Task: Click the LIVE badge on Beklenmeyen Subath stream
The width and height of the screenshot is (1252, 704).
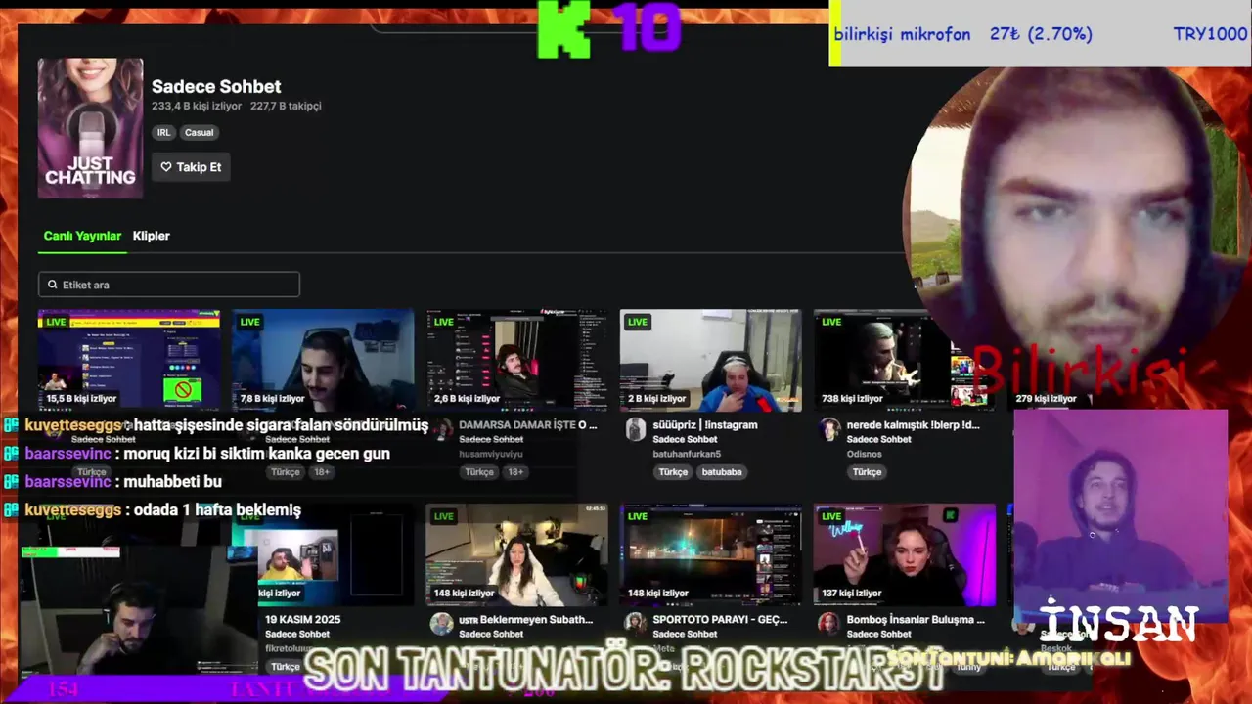Action: [444, 516]
